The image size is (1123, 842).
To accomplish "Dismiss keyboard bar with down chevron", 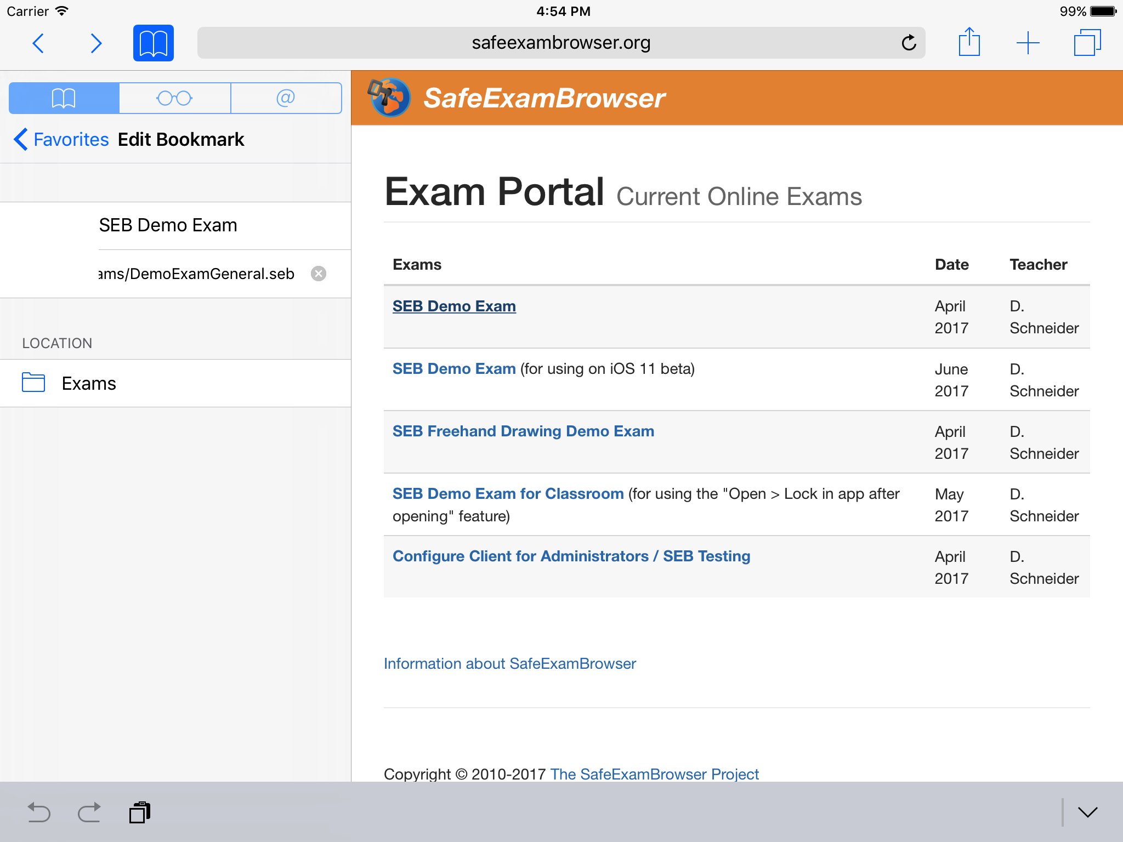I will [1087, 812].
